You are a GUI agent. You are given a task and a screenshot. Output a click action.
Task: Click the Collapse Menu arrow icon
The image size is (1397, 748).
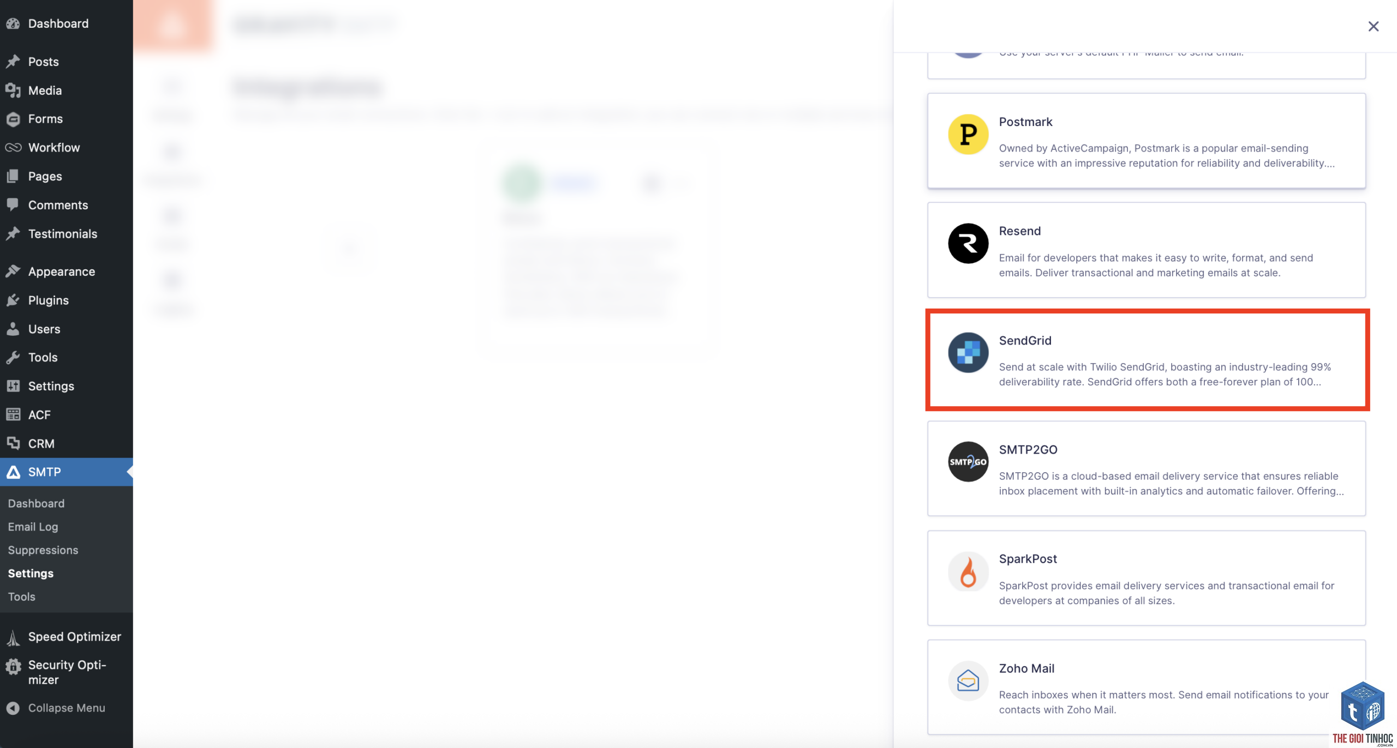coord(13,708)
